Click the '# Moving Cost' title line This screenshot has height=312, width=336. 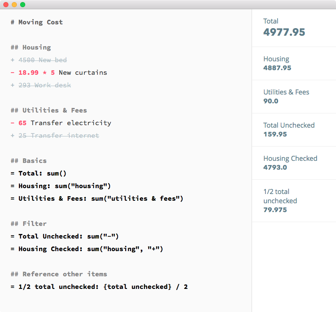(37, 22)
